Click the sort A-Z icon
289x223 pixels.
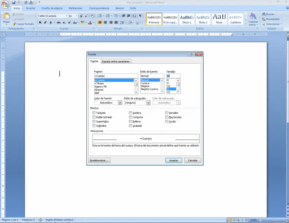point(134,16)
